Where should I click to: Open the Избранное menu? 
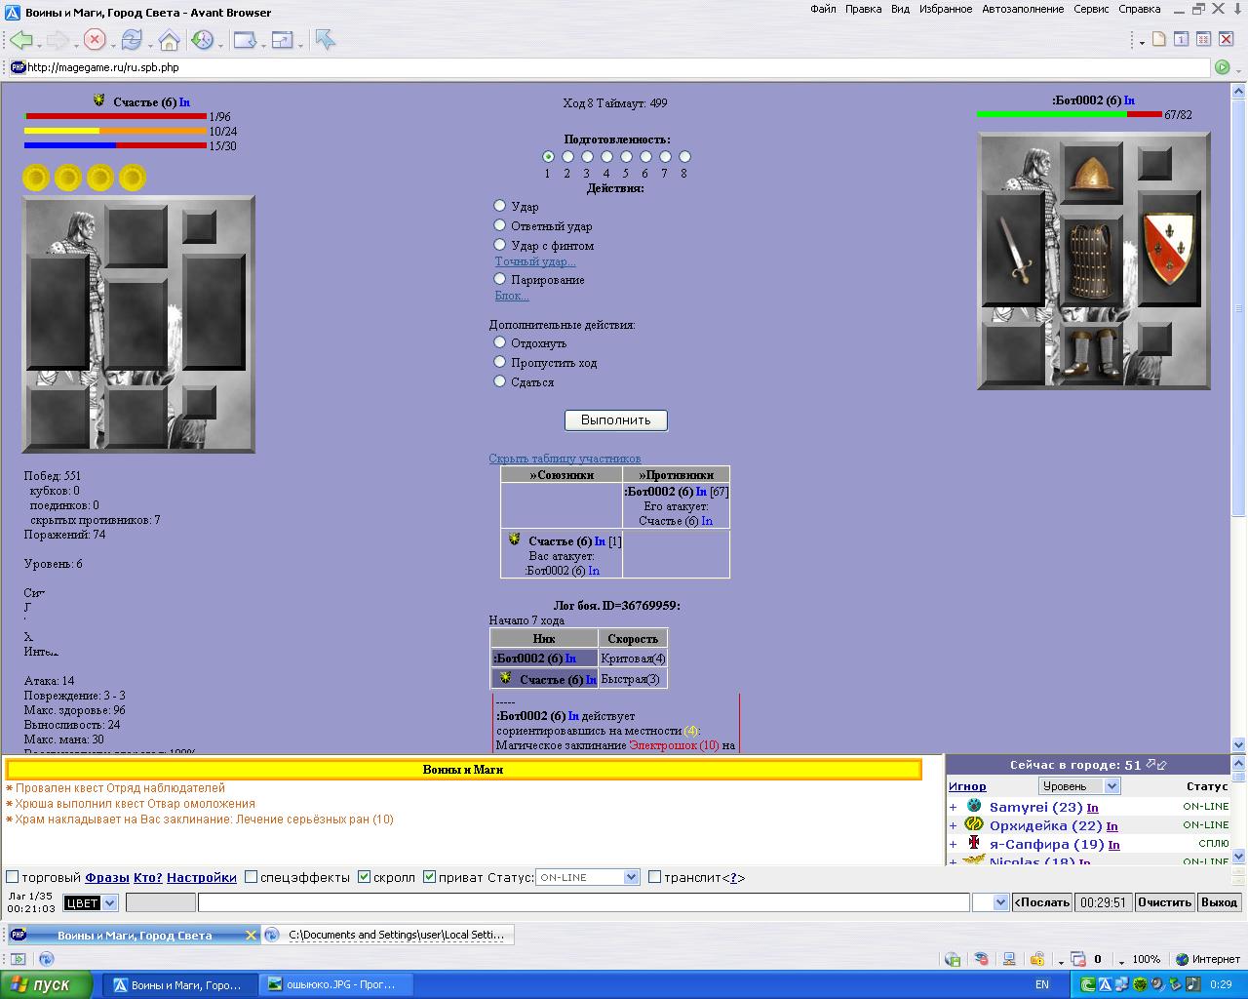[946, 9]
